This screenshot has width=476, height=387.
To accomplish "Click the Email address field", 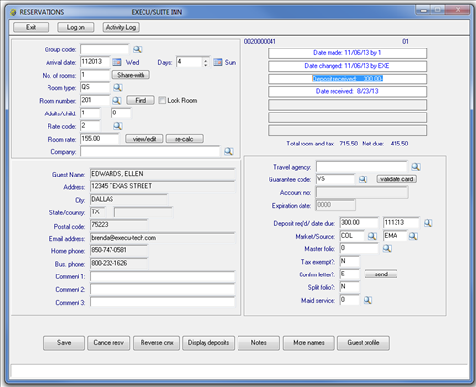I will (163, 238).
